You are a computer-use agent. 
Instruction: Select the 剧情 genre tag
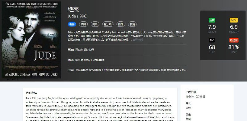pyautogui.click(x=121, y=24)
